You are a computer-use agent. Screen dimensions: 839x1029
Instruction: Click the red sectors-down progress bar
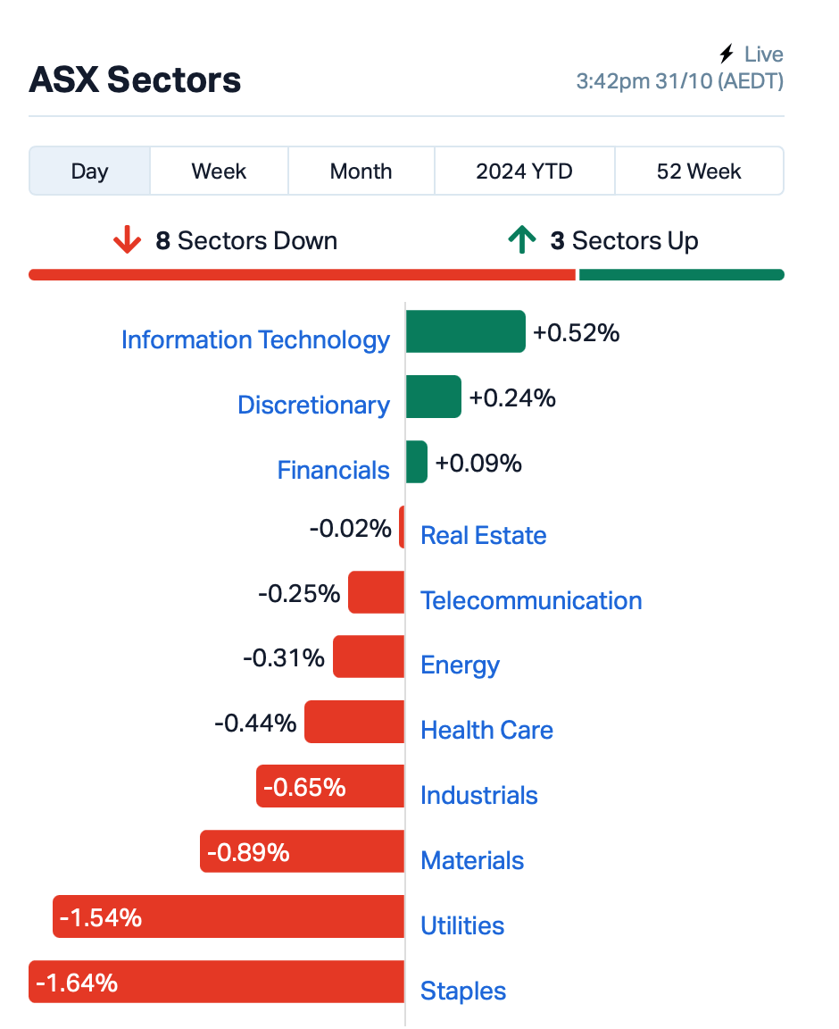point(303,274)
